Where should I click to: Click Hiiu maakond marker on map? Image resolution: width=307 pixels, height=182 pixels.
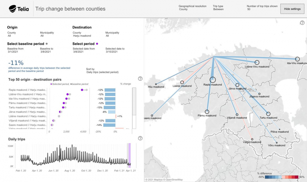coord(156,84)
